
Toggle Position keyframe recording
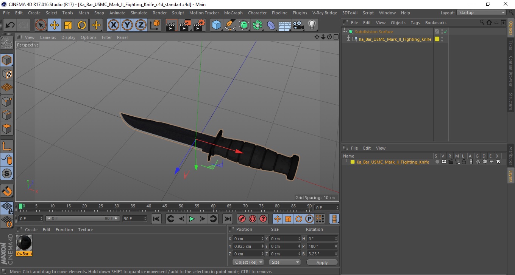[x=278, y=219]
